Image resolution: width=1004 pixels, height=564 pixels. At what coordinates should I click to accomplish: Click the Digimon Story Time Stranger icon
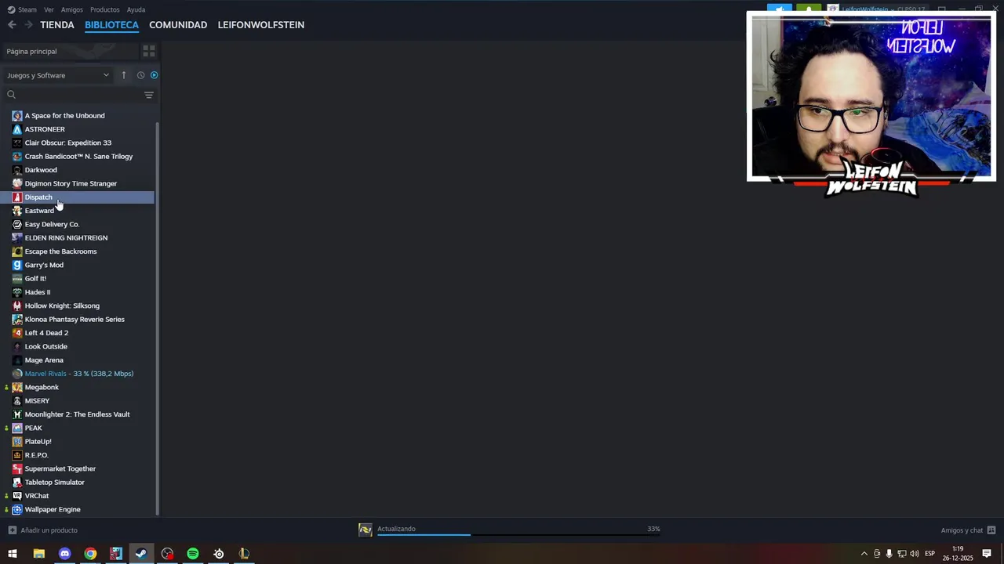(17, 183)
